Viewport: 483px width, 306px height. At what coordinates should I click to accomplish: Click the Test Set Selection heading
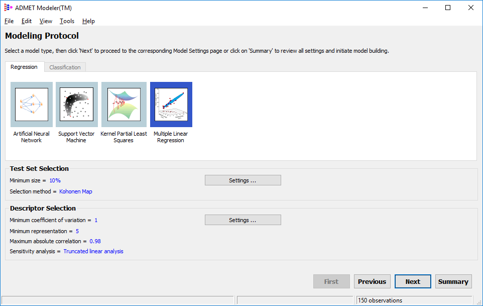point(40,168)
